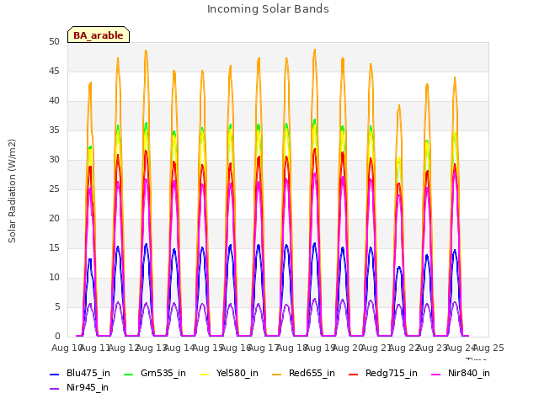The width and height of the screenshot is (539, 404).
Task: Click the blue Blu475_in color marker
Action: point(55,375)
